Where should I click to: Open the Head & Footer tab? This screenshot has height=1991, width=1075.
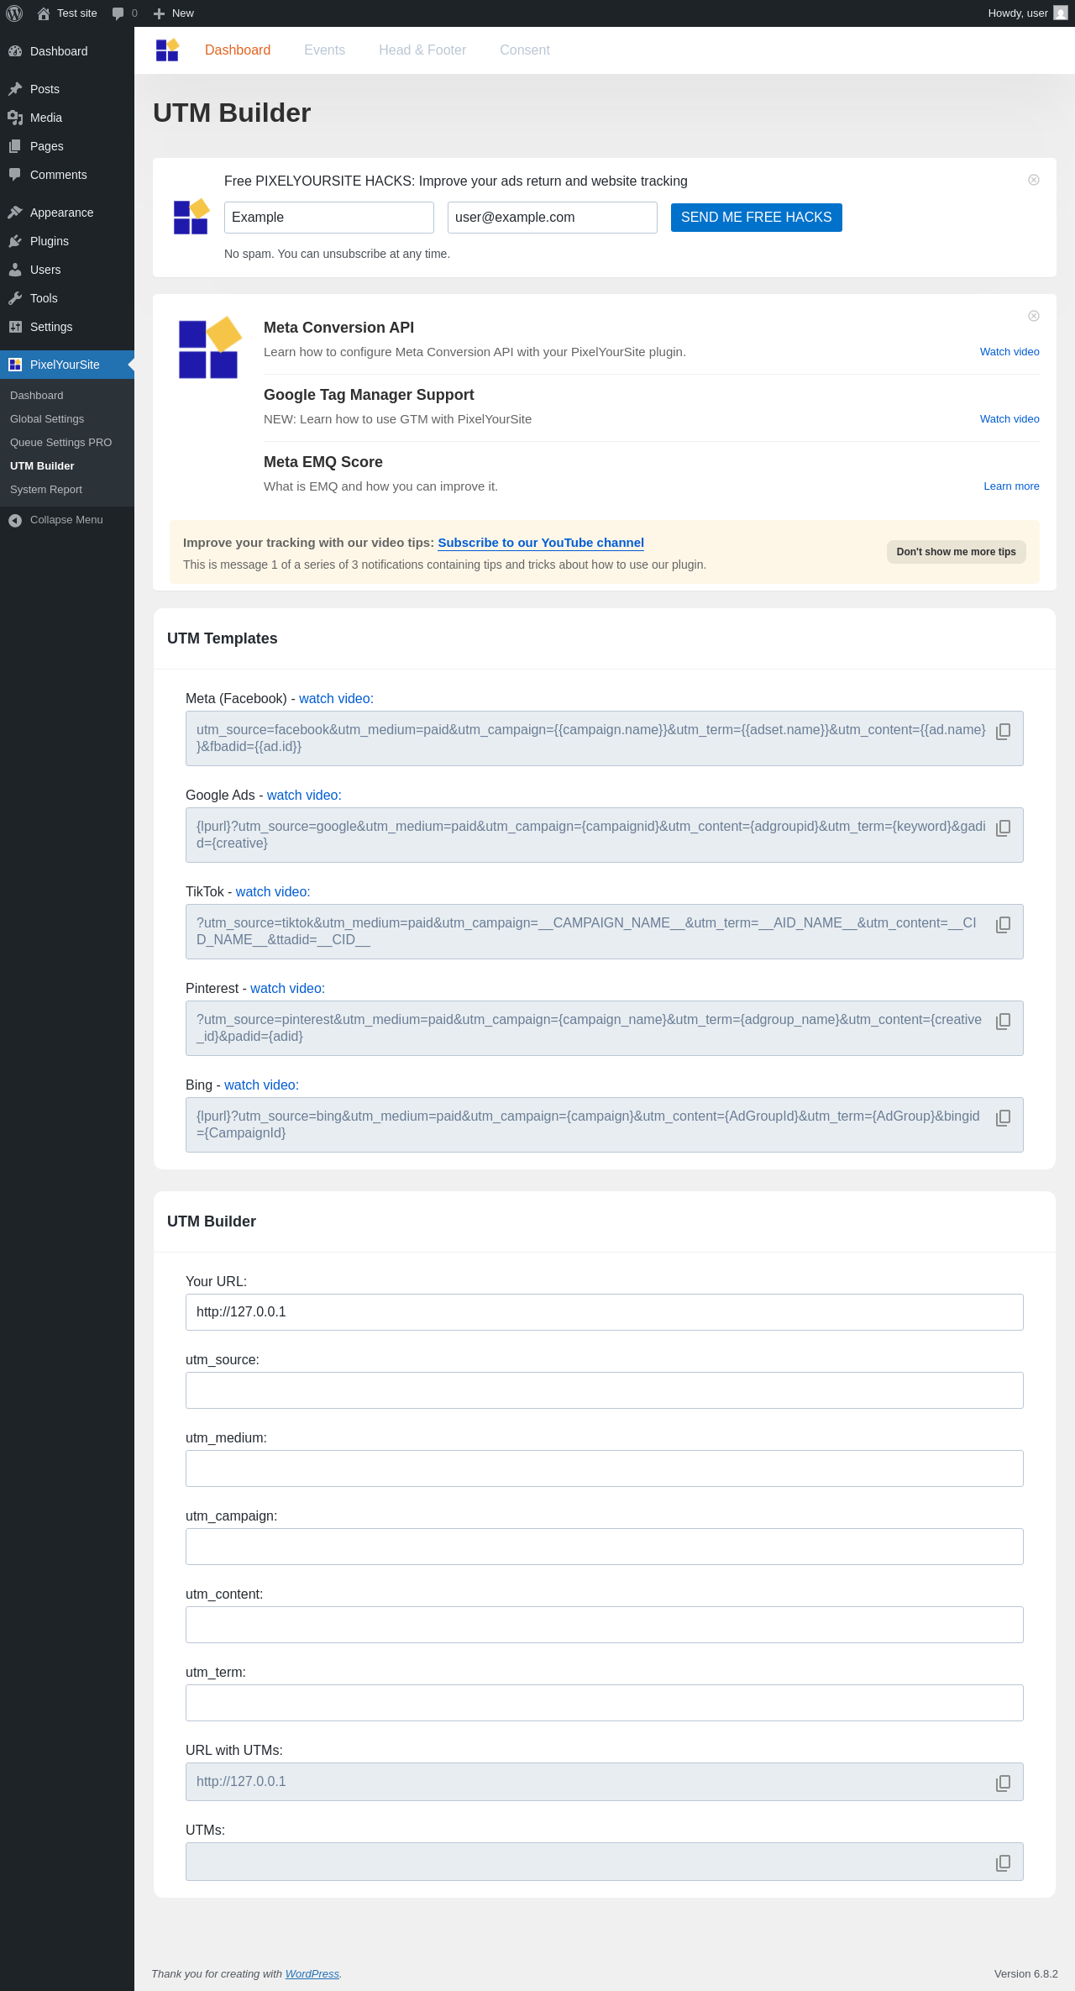pyautogui.click(x=422, y=50)
